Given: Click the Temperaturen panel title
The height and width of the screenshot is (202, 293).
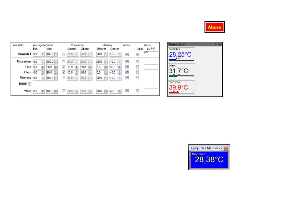Looking at the screenshot, I should pos(177,45).
